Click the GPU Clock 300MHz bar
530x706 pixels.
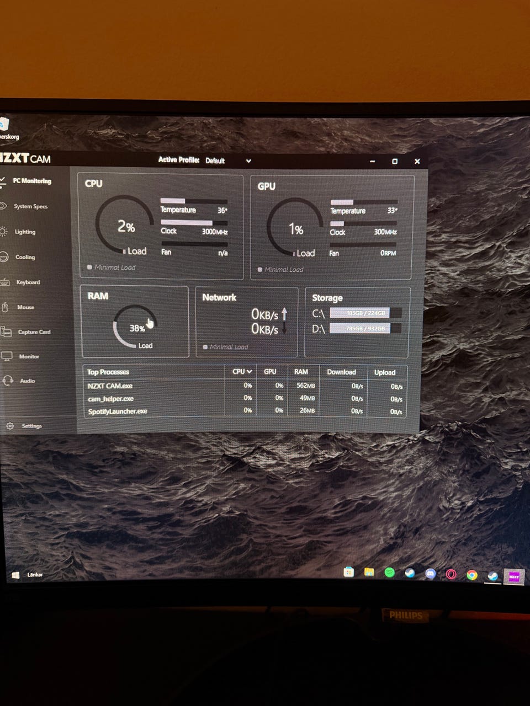click(x=363, y=223)
